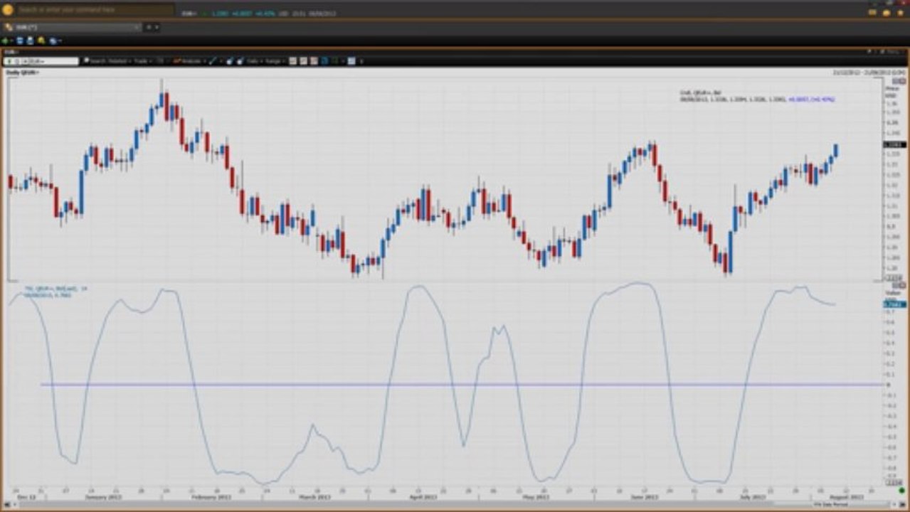Focus the search or command box

pyautogui.click(x=95, y=10)
